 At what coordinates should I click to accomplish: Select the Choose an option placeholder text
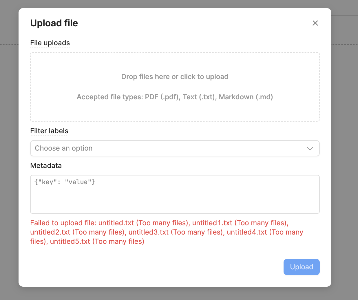(64, 148)
